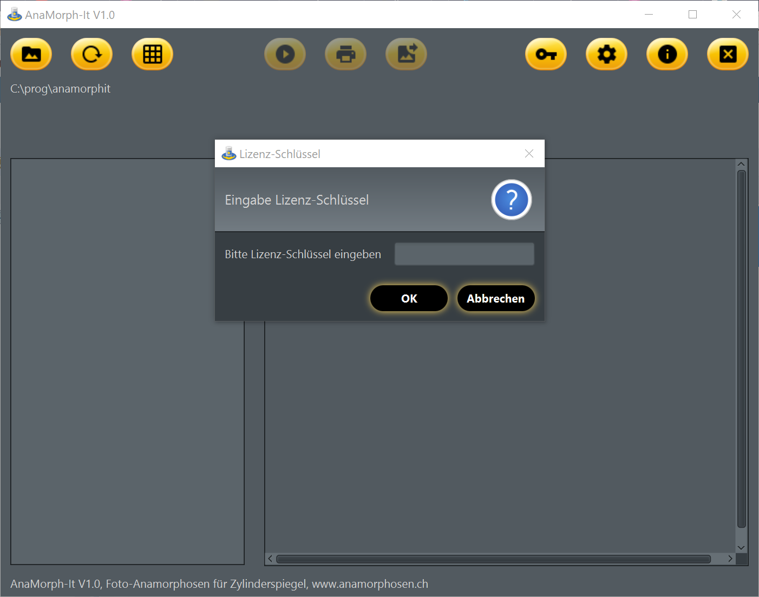Click the printer icon to print
The image size is (759, 597).
click(346, 55)
